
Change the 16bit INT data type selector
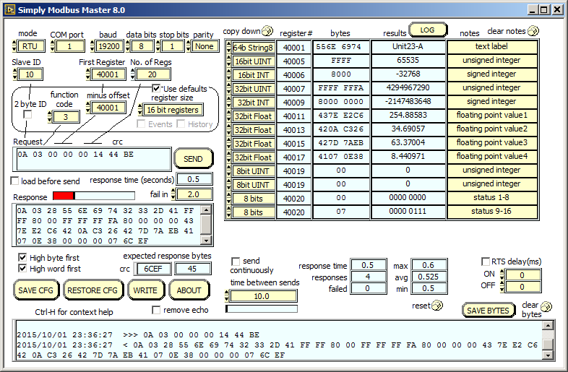(253, 75)
